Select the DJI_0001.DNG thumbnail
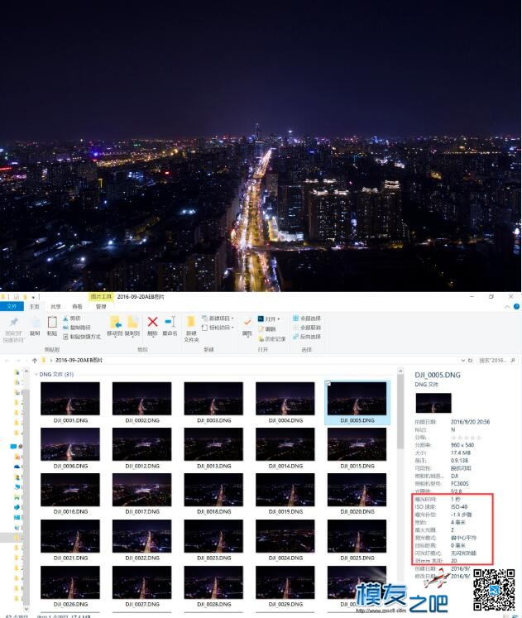Image resolution: width=522 pixels, height=618 pixels. 70,399
